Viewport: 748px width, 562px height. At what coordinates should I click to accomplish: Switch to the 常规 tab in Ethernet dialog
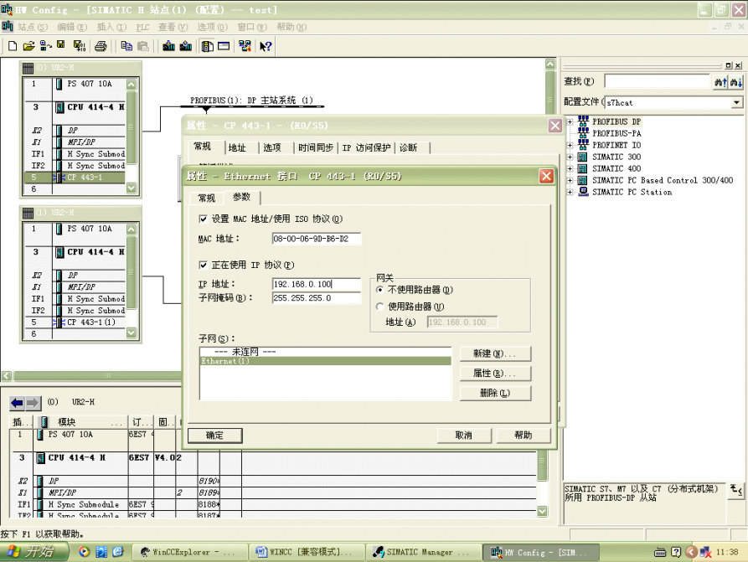(x=206, y=198)
